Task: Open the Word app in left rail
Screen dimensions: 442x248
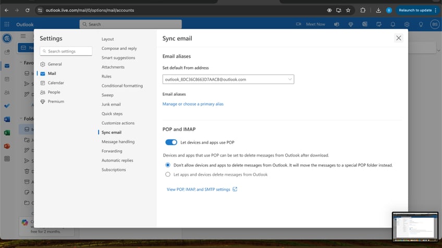Action: (x=7, y=119)
